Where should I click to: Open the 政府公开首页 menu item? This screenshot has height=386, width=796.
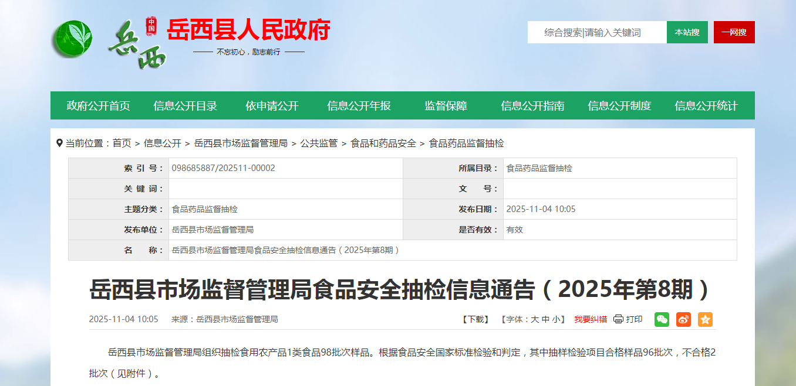(x=99, y=106)
